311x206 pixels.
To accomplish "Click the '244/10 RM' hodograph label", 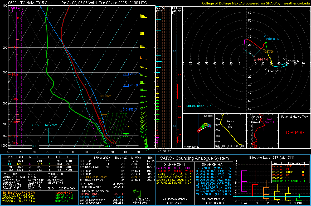I will coord(261,59).
